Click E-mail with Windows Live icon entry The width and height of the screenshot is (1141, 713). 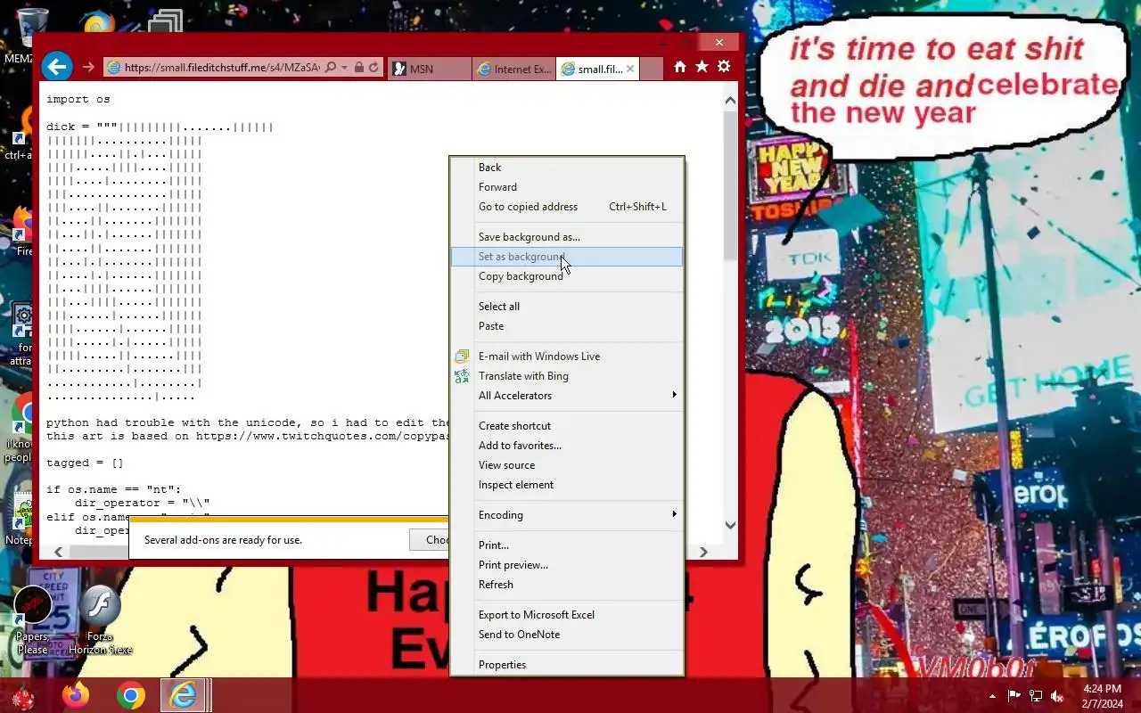click(x=567, y=356)
